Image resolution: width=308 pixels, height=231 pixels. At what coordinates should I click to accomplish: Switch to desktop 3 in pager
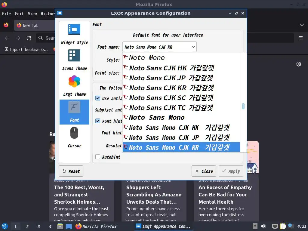tap(39, 226)
